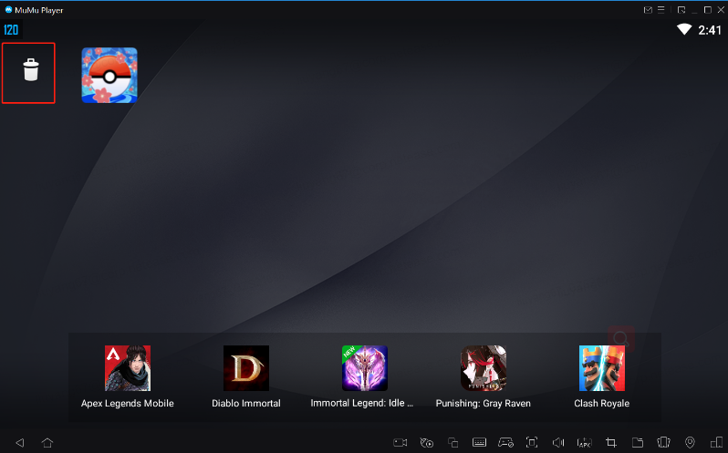Take a screenshot with capture frame icon
728x453 pixels.
pyautogui.click(x=532, y=442)
